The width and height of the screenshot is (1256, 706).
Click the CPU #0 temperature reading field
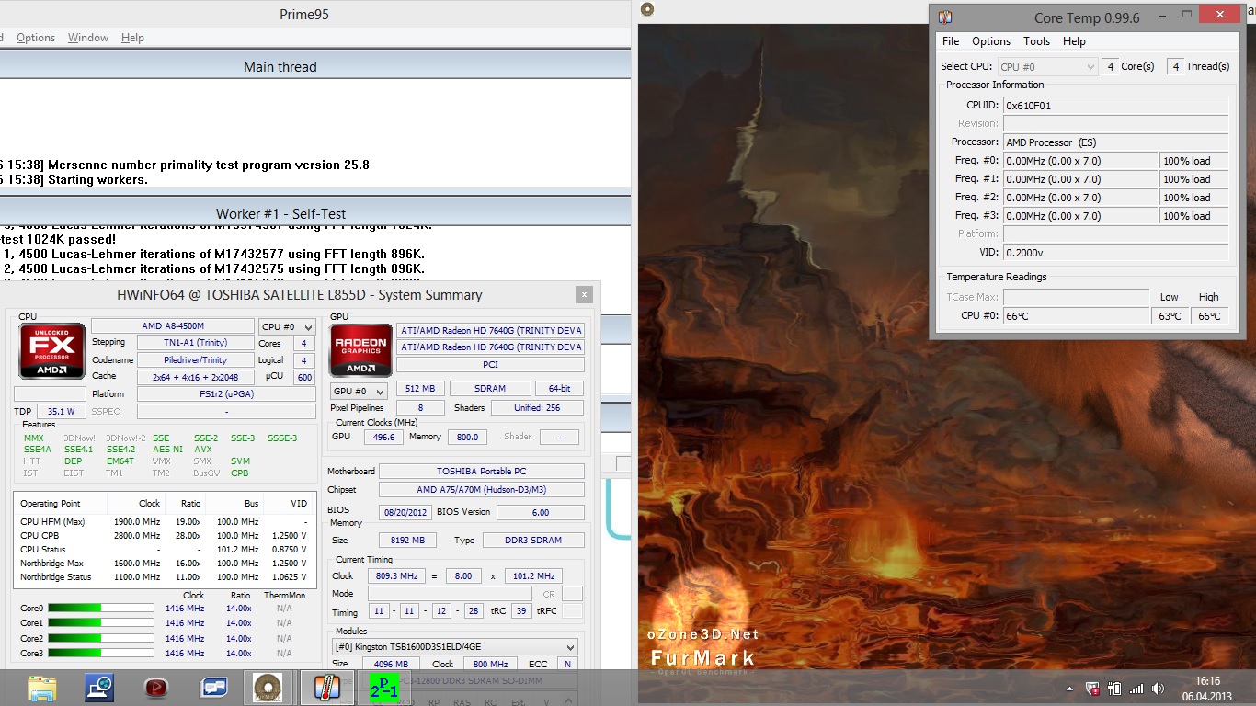click(1076, 316)
